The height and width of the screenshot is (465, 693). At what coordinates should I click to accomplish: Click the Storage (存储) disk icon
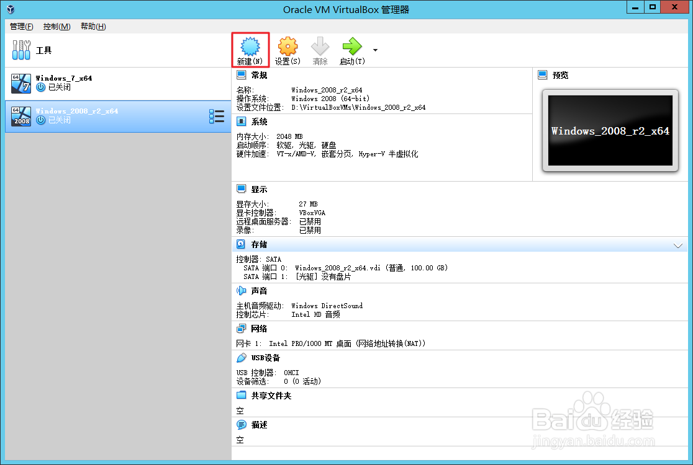click(242, 244)
